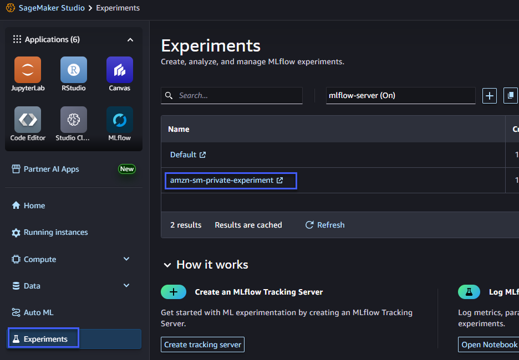Image resolution: width=519 pixels, height=360 pixels.
Task: Click the green plus tracking server icon
Action: (174, 292)
